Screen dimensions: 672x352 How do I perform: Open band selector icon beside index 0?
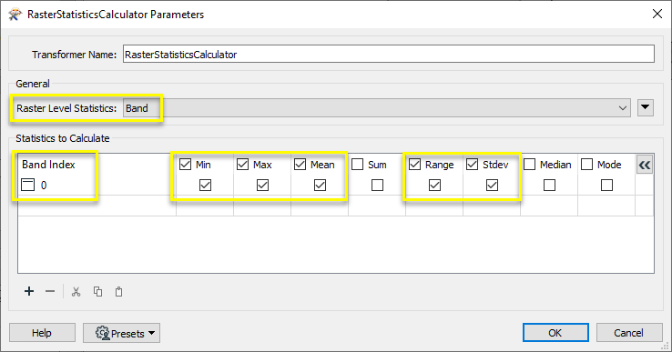[x=28, y=185]
